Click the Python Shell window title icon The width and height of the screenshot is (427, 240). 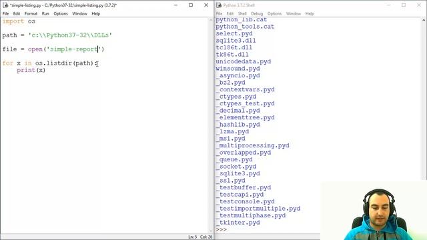point(219,5)
